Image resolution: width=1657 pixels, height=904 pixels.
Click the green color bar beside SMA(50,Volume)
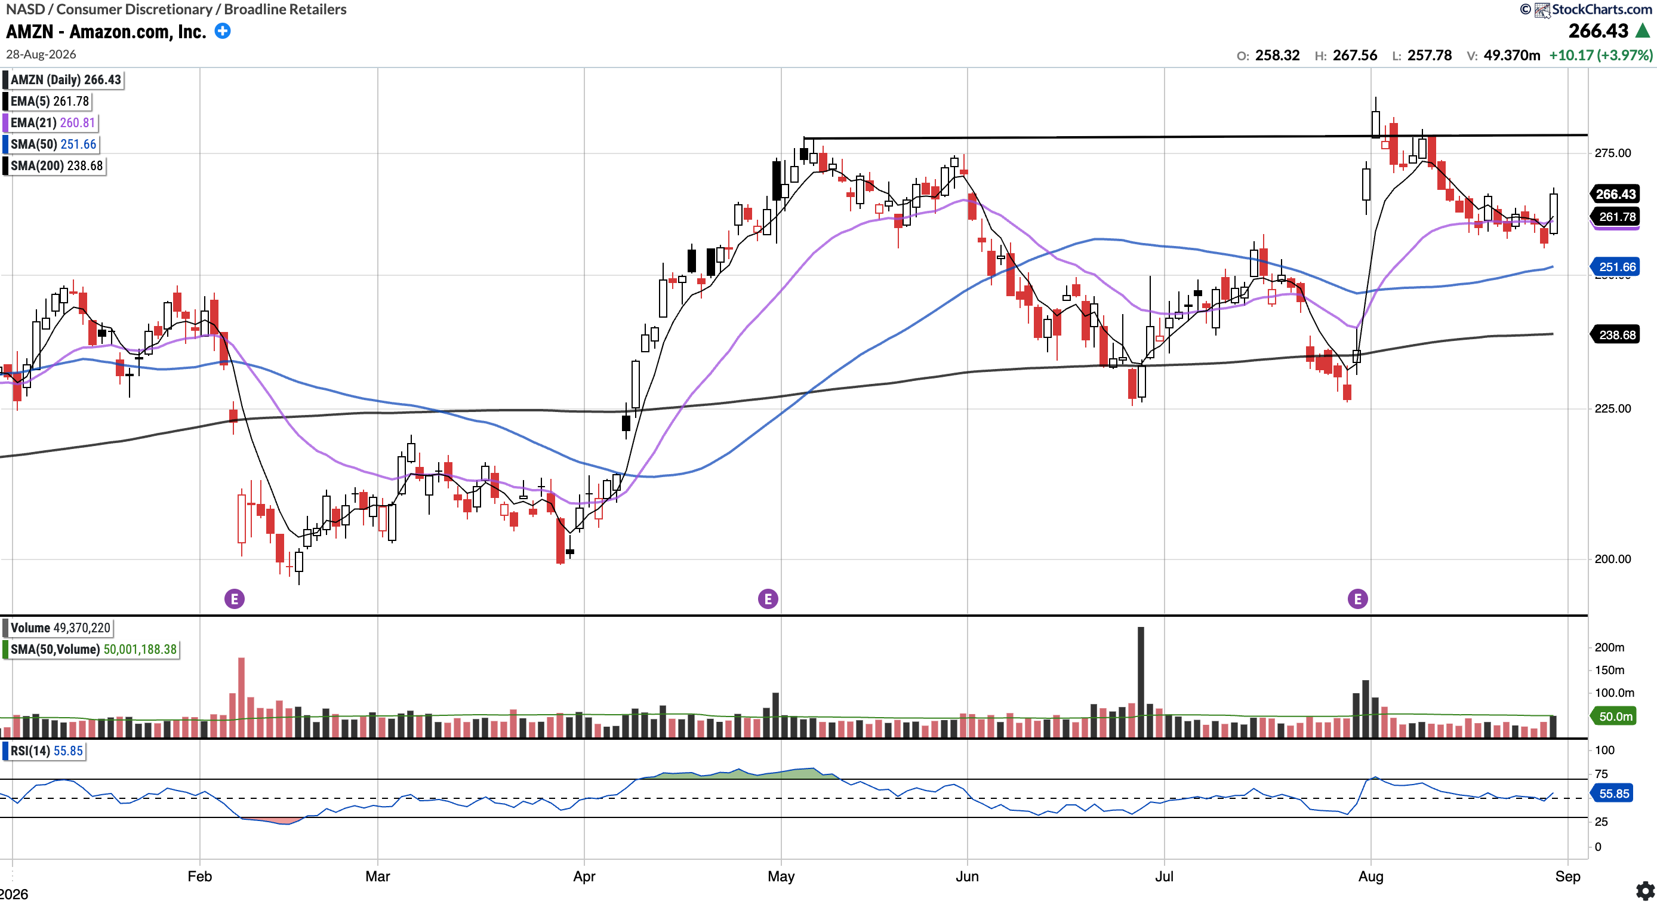(6, 649)
